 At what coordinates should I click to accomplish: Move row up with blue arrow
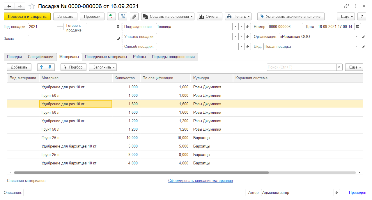coord(41,67)
